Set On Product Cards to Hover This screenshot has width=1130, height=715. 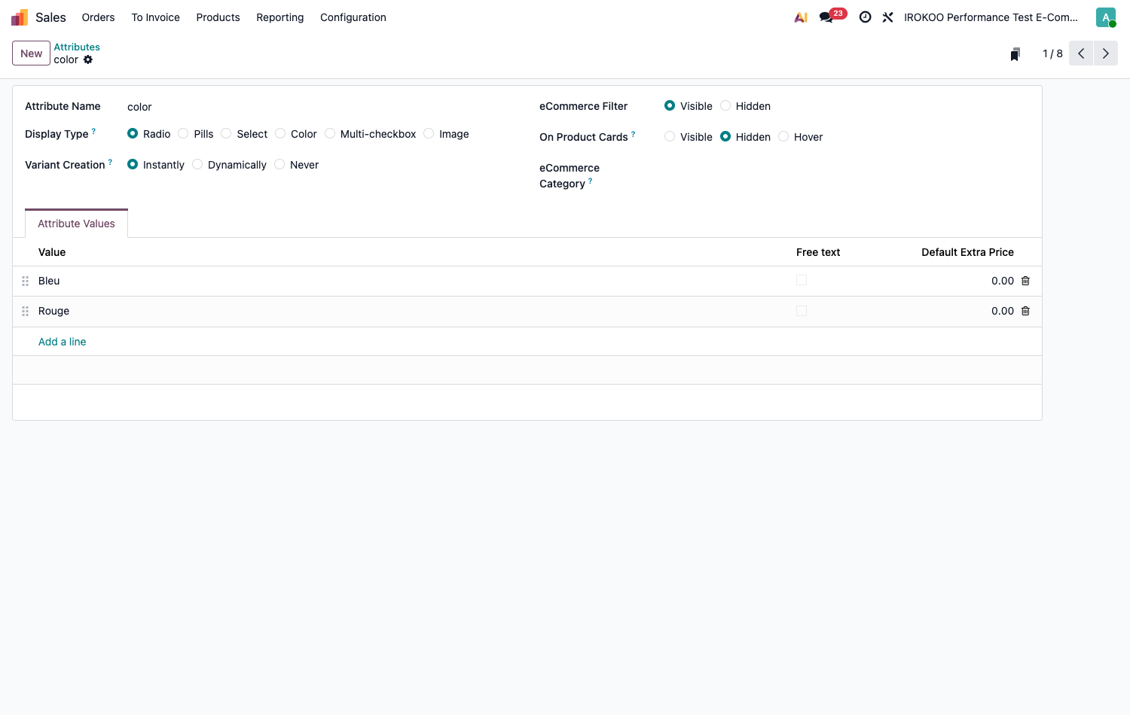tap(783, 136)
